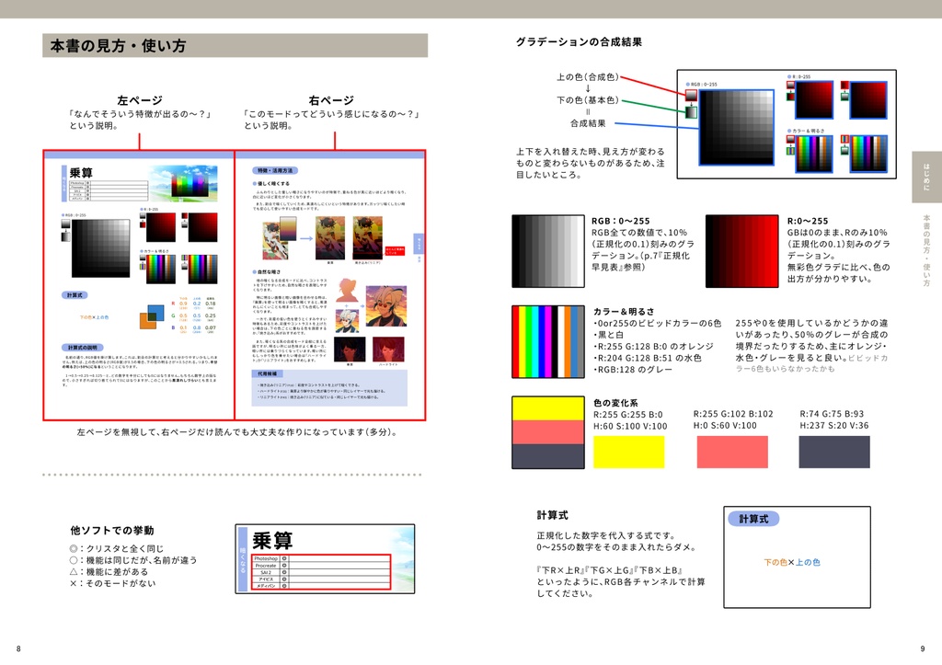The width and height of the screenshot is (942, 665).
Task: Select the 下の色(基本色) label
Action: pos(588,99)
